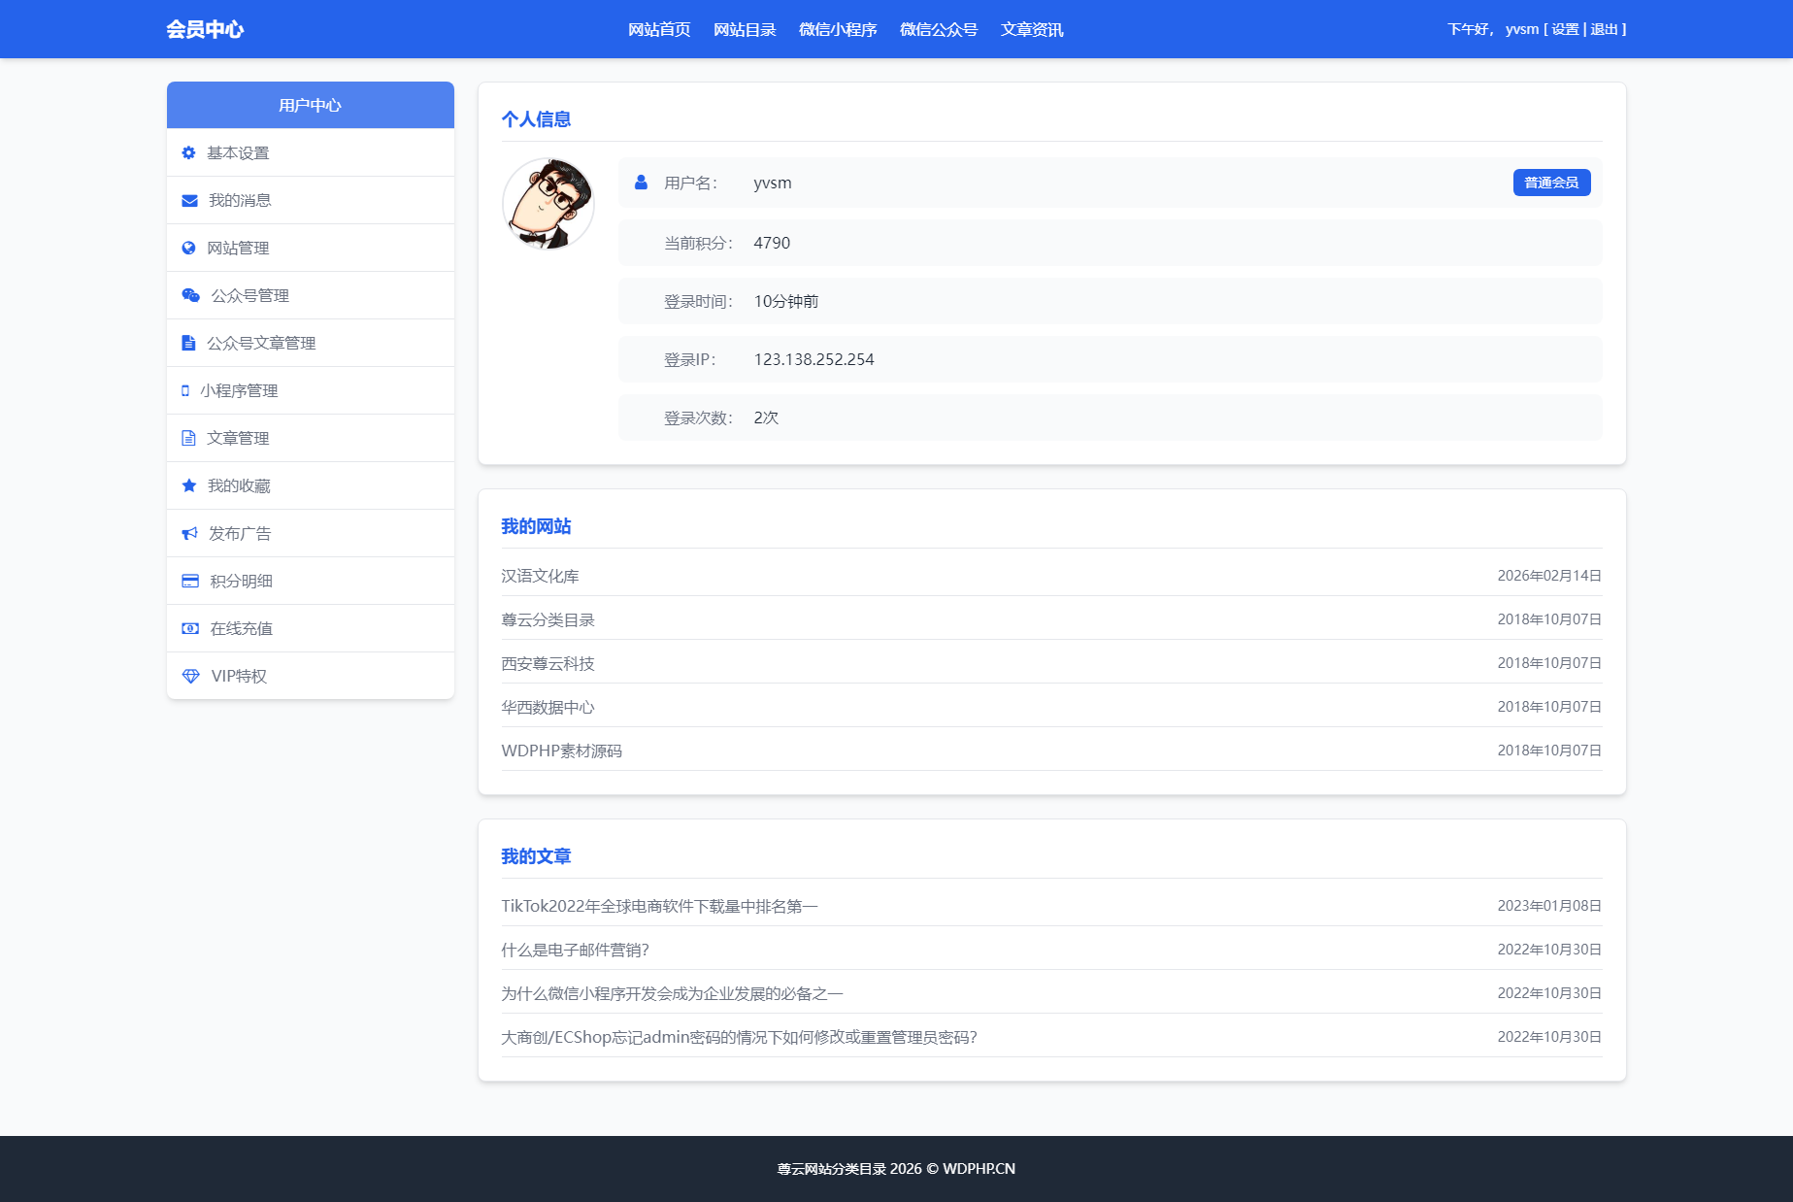Click the gear icon beside 基本设置
Image resolution: width=1793 pixels, height=1202 pixels.
[188, 152]
